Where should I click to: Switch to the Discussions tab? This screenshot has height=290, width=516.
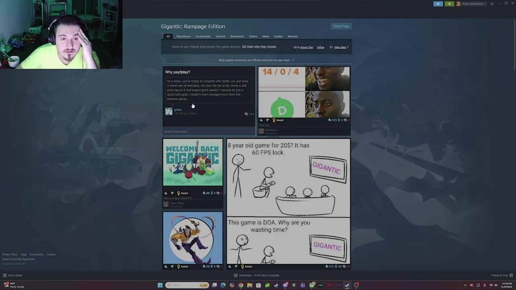click(x=183, y=36)
